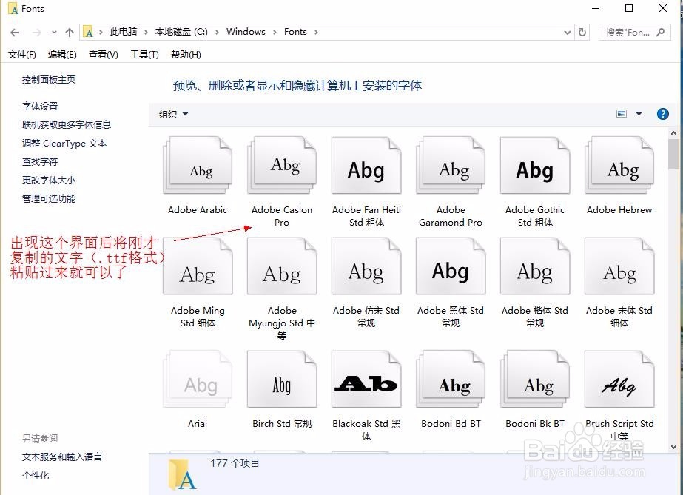
Task: Select the Adobe 宋体 Std font icon
Action: (619, 266)
